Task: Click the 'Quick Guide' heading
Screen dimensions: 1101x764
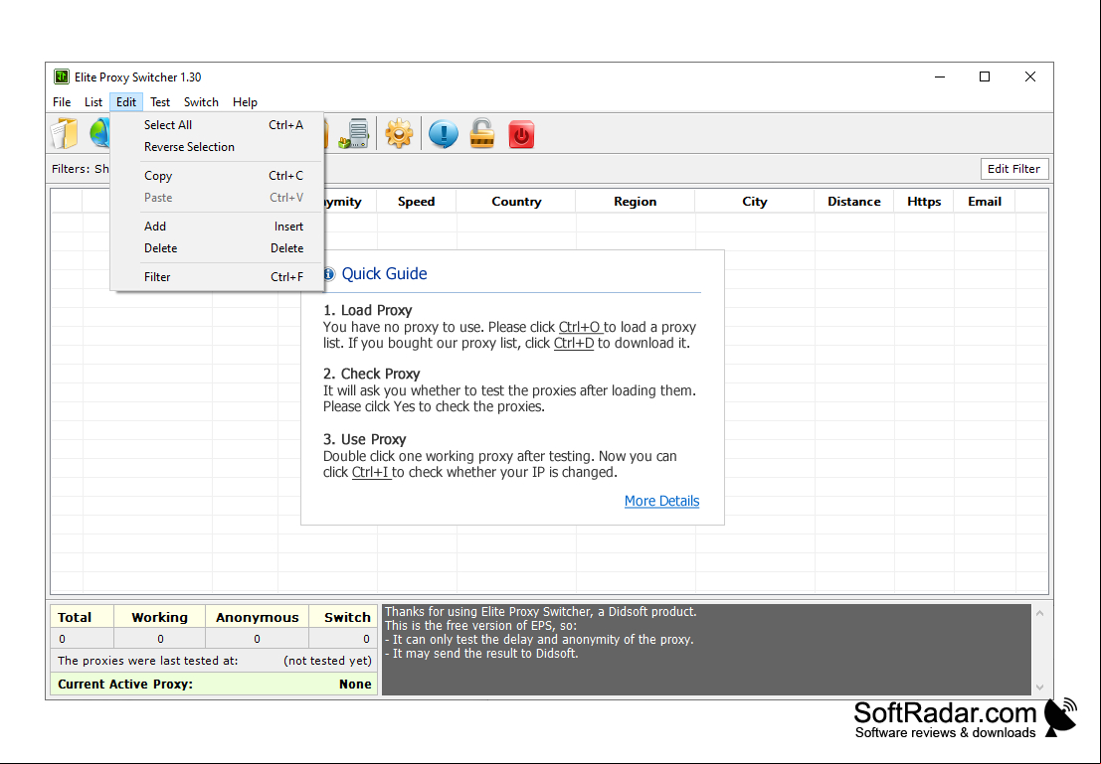Action: coord(384,273)
